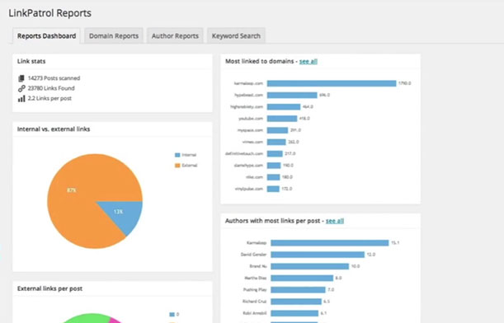Click the External legend label text
The width and height of the screenshot is (504, 323).
(190, 166)
